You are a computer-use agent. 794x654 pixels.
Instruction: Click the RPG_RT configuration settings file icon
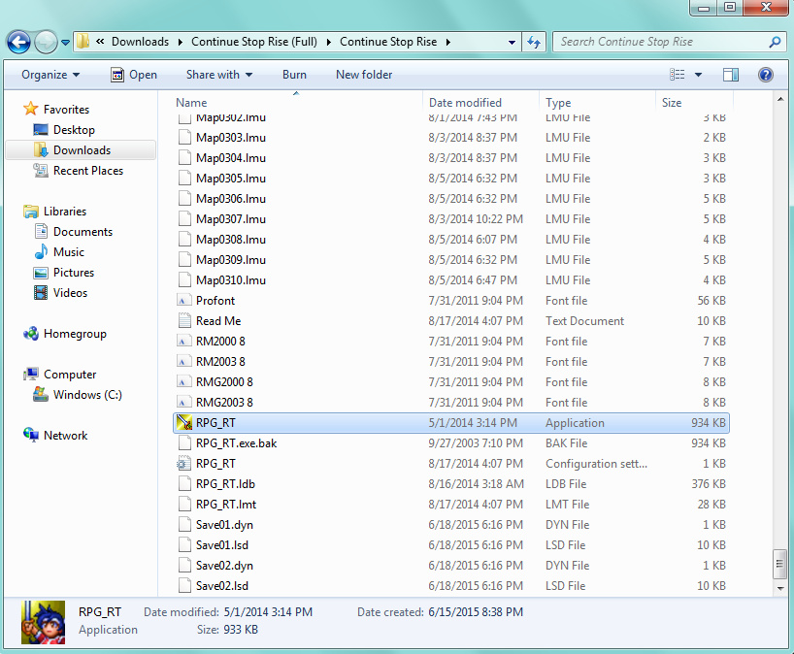[184, 464]
